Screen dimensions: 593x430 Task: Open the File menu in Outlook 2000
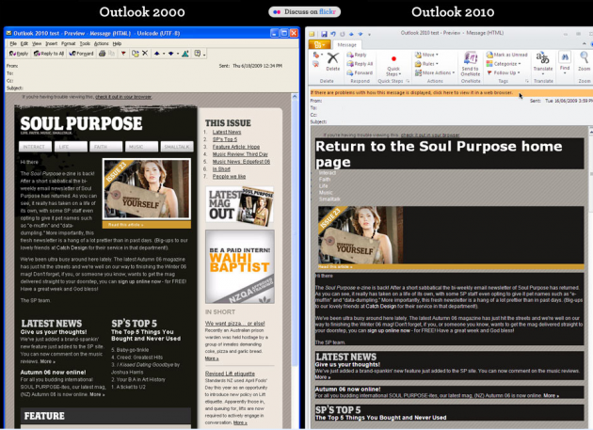(13, 43)
